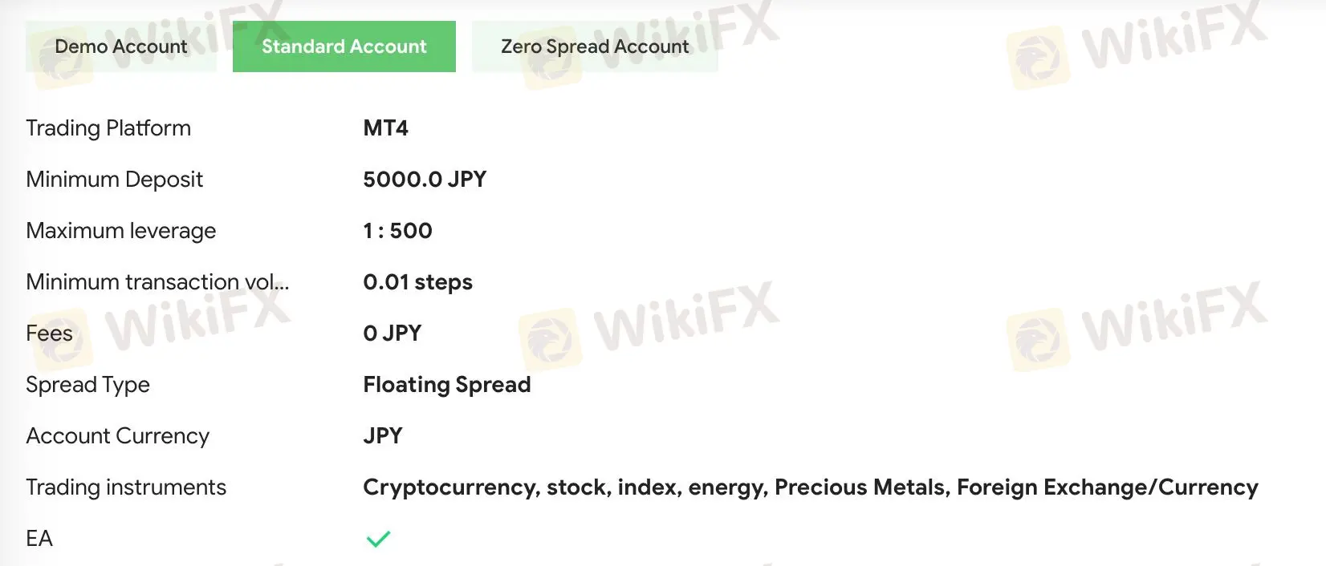
Task: Click the Trading Platform label
Action: point(108,128)
